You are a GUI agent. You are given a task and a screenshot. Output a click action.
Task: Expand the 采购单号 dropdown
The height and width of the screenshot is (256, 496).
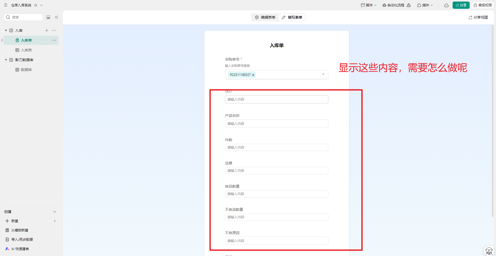(323, 74)
